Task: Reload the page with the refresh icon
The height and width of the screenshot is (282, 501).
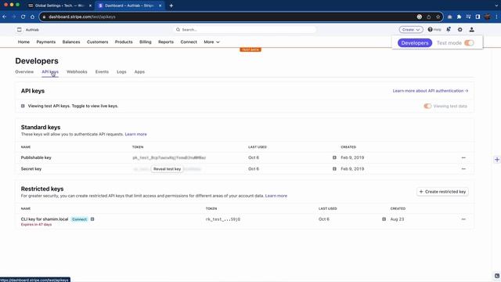Action: (23, 16)
